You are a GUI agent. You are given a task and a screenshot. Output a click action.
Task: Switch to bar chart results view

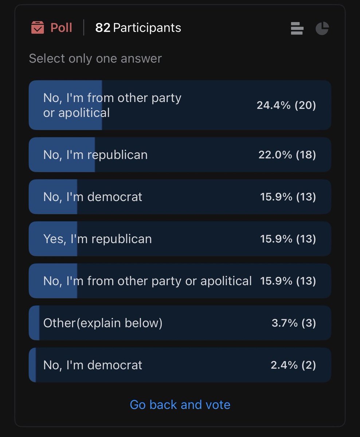297,28
